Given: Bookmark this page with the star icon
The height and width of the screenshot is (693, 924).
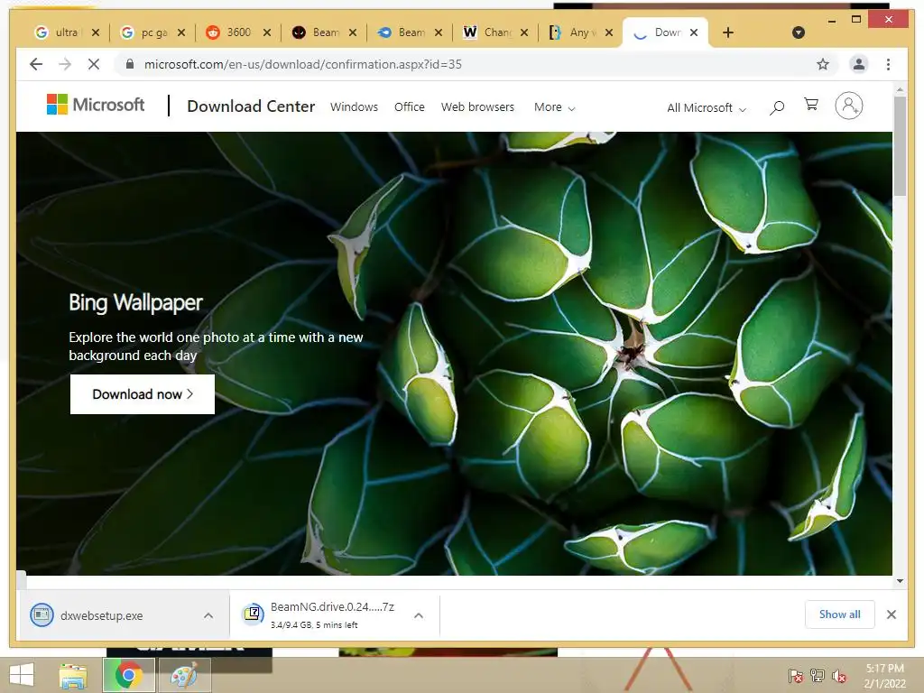Looking at the screenshot, I should pos(823,64).
